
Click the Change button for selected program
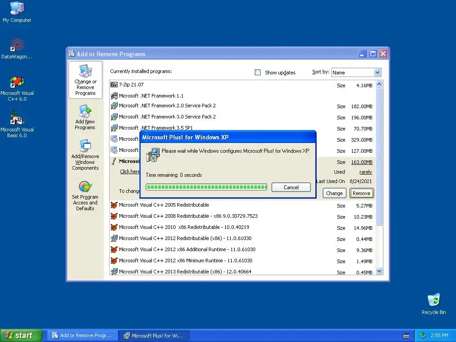(x=334, y=193)
